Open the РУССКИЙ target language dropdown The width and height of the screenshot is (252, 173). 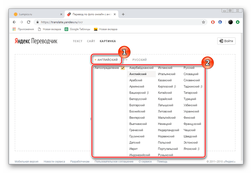click(140, 60)
